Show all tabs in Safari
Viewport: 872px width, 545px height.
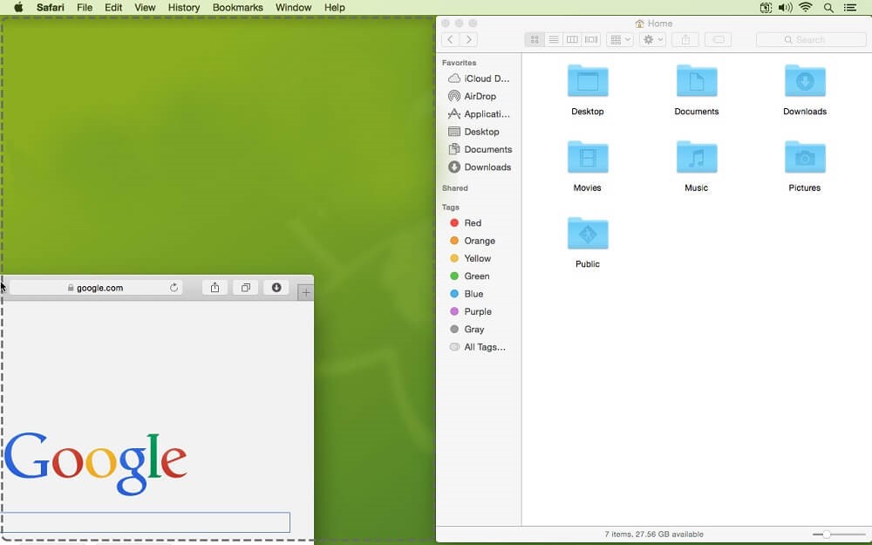246,288
